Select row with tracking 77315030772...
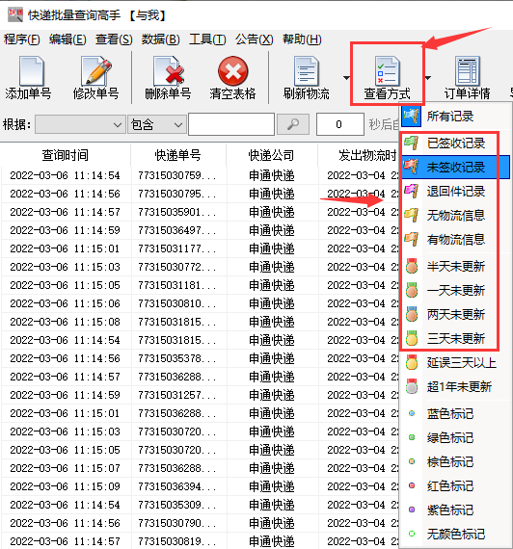Screen dimensions: 513x549 (x=200, y=267)
